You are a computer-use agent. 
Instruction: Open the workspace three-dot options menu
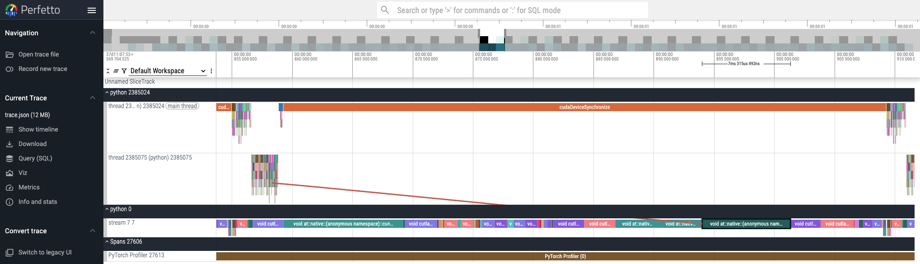[211, 71]
